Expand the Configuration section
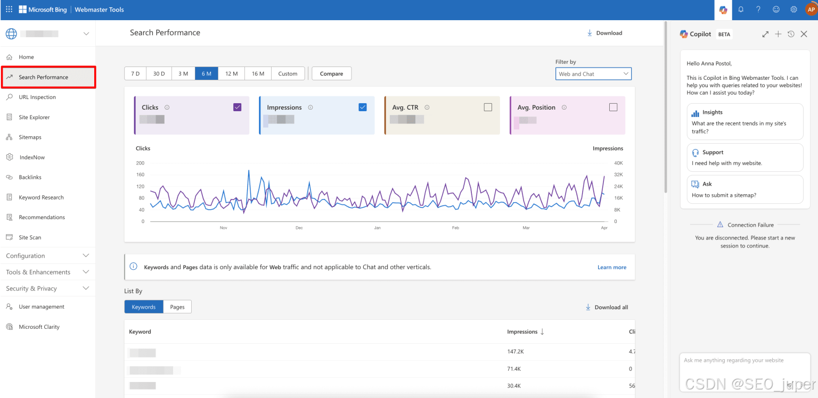The height and width of the screenshot is (398, 818). coord(48,256)
